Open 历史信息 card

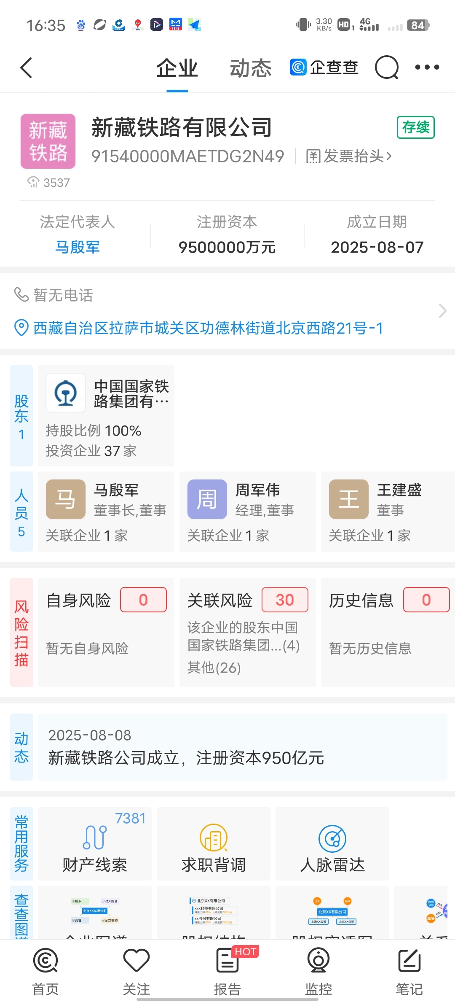click(x=388, y=633)
